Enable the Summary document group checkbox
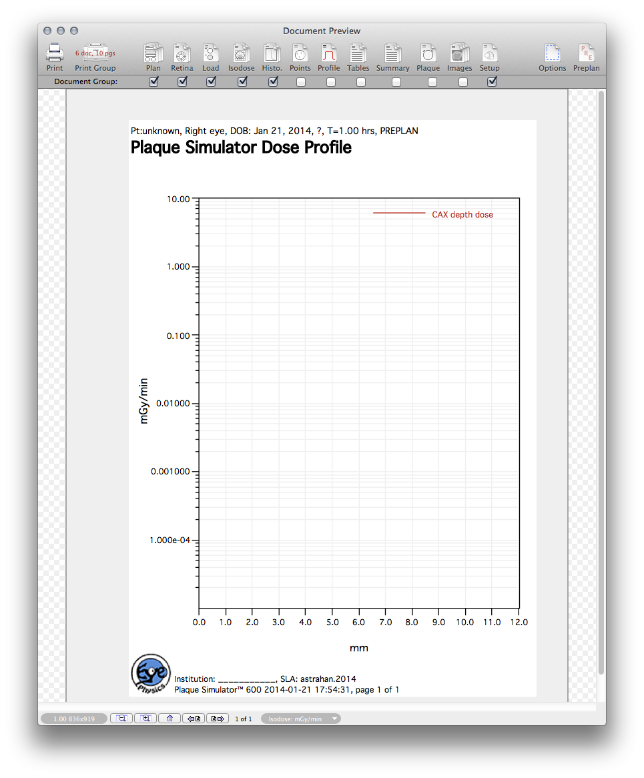 pyautogui.click(x=396, y=82)
